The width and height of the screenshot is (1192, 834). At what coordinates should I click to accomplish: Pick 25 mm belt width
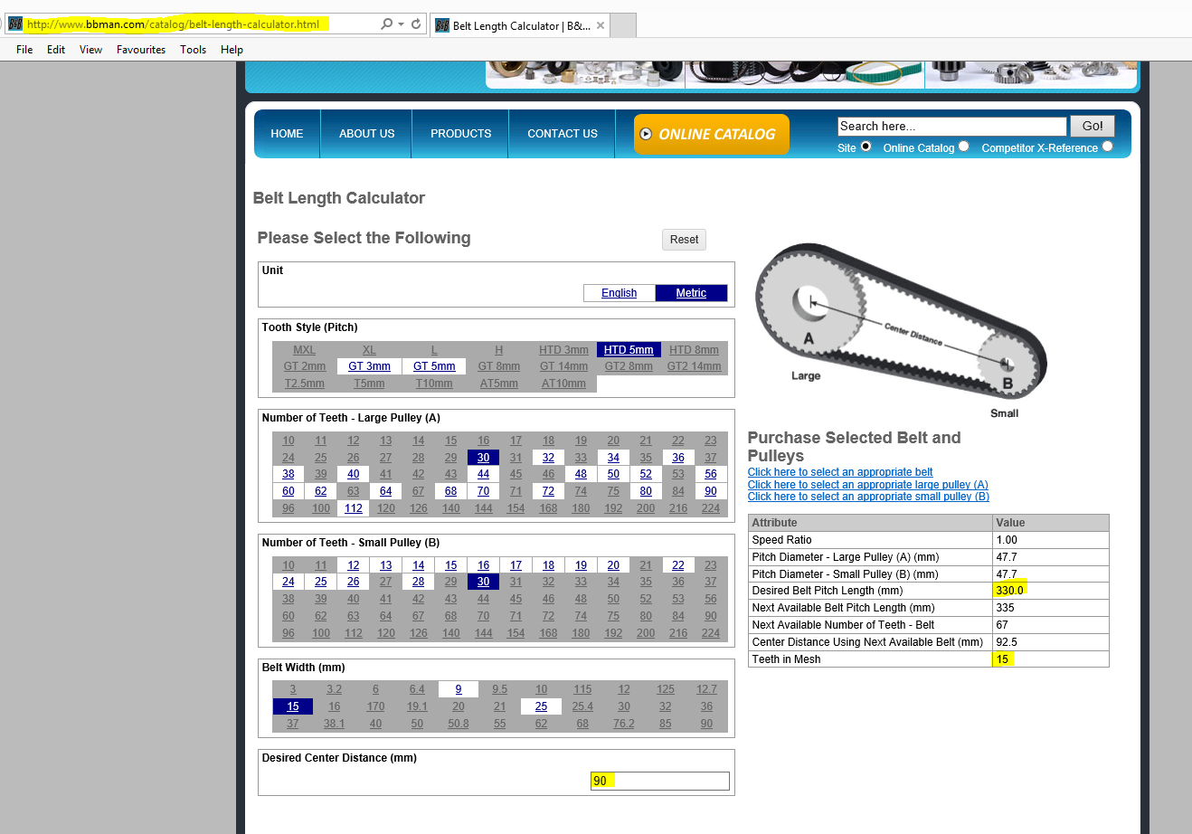541,706
